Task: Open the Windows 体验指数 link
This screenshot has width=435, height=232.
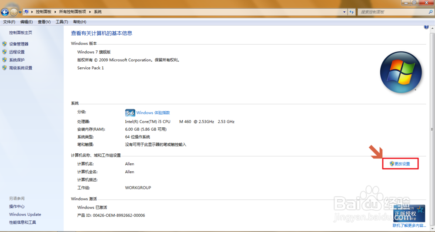Action: tap(153, 113)
